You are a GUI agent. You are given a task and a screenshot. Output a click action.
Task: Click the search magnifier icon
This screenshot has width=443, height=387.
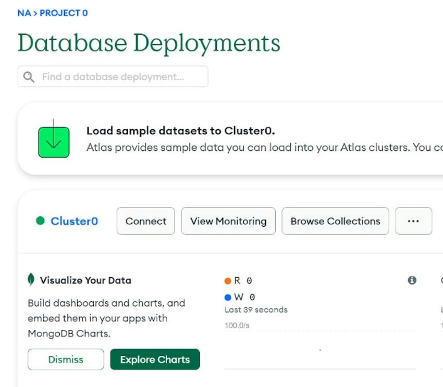coord(29,77)
